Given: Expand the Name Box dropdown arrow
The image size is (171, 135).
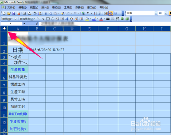Looking at the screenshot, I should pyautogui.click(x=24, y=24).
